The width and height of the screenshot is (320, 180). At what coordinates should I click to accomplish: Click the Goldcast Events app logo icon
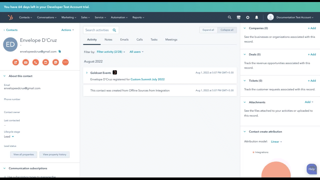[115, 72]
